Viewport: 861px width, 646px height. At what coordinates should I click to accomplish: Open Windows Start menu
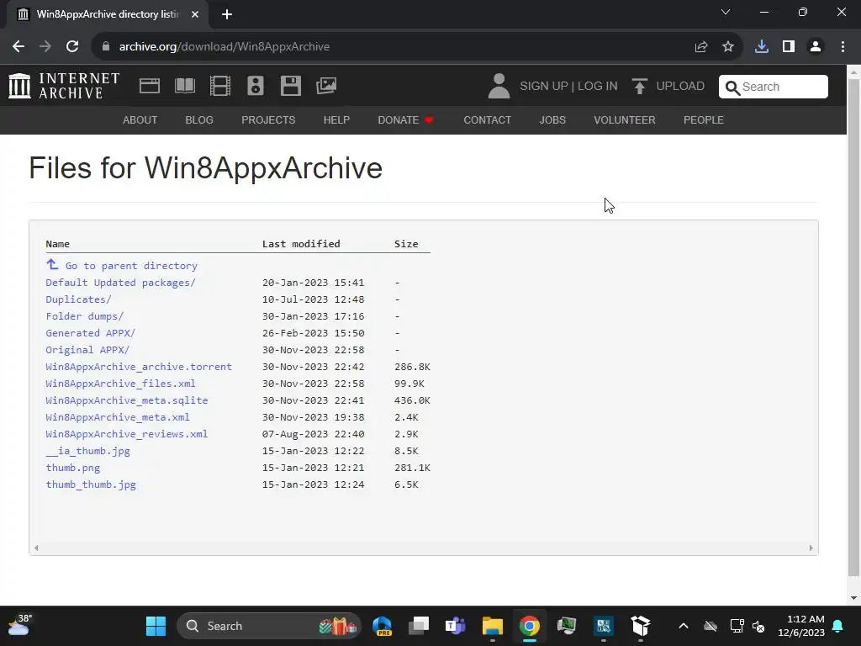pyautogui.click(x=156, y=626)
